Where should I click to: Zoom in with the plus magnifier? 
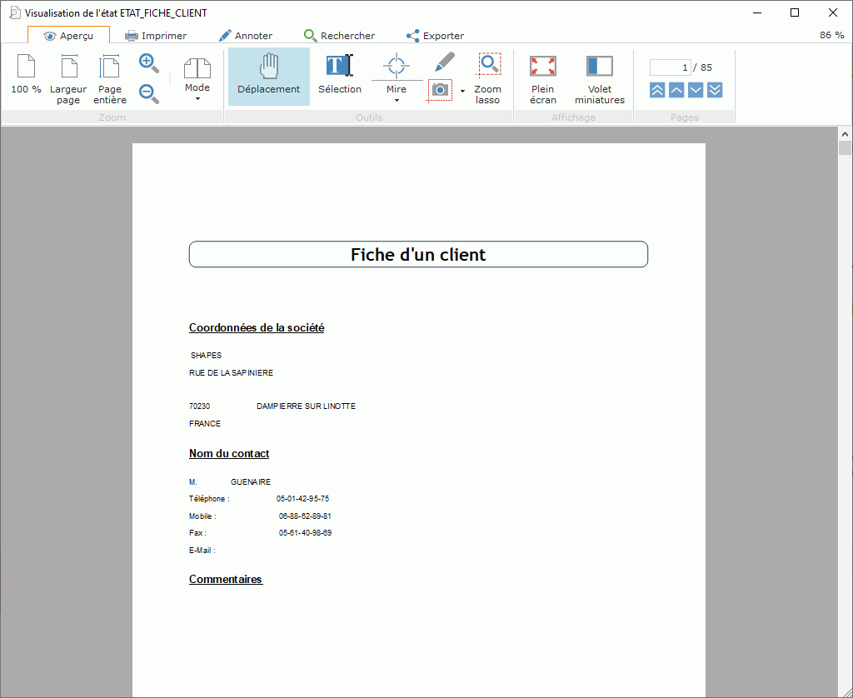[149, 63]
